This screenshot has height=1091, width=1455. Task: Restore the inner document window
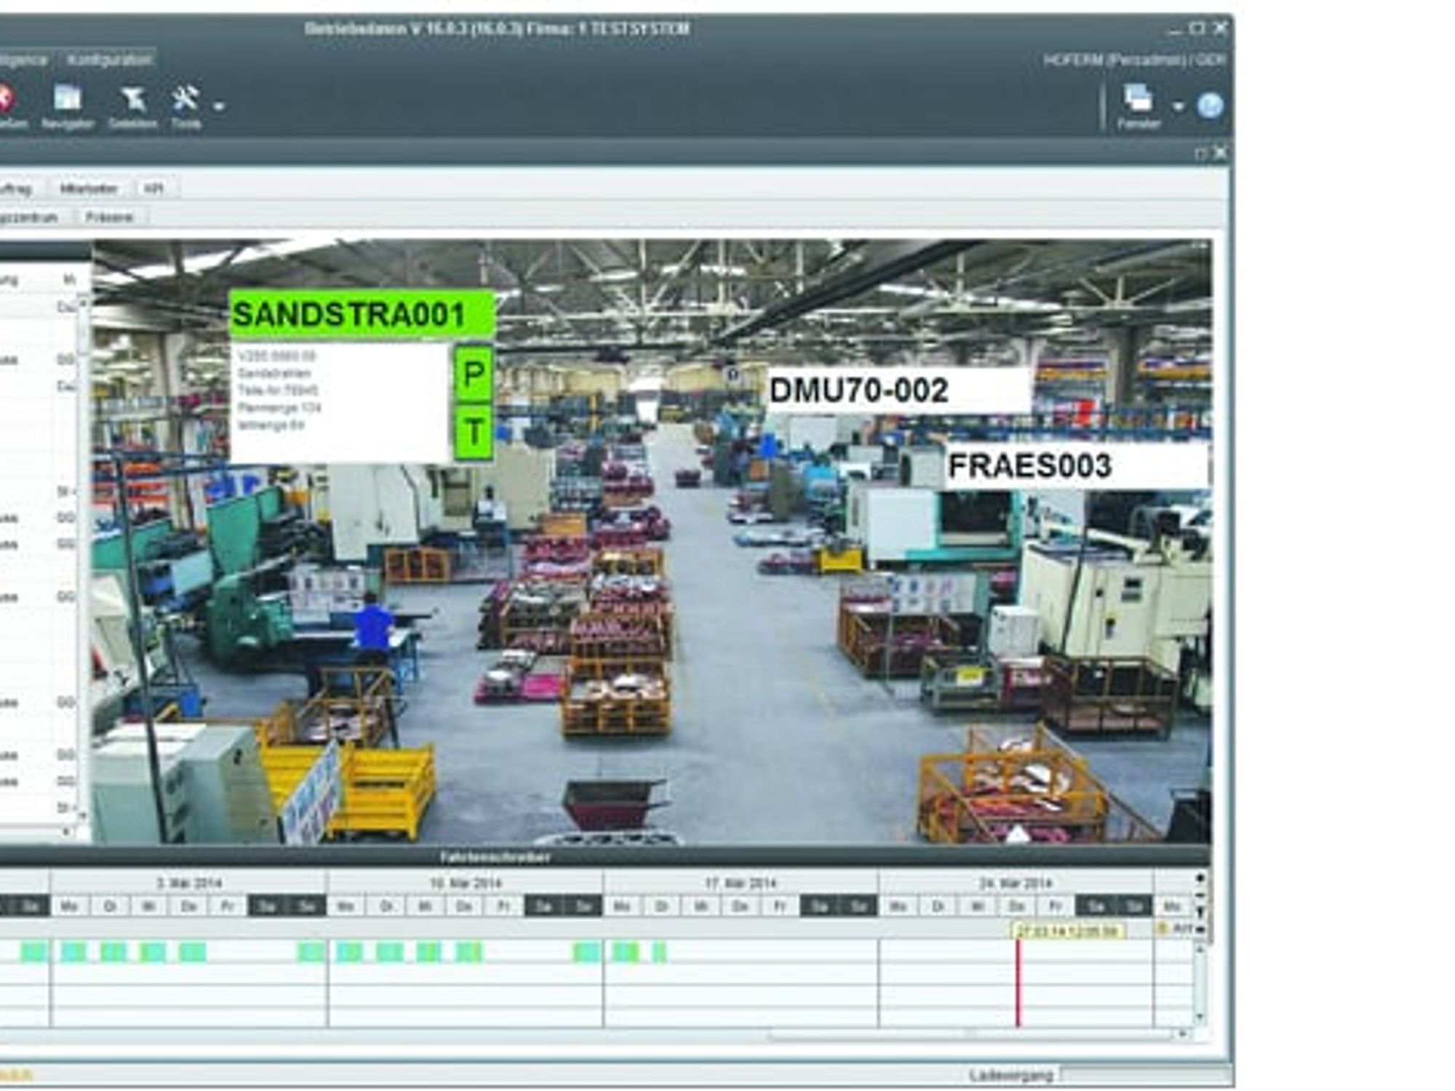(1201, 153)
